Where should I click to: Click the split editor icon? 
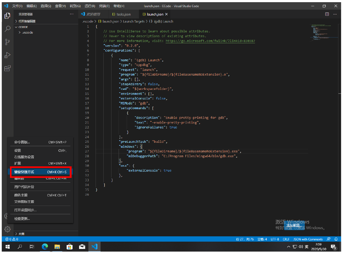click(x=327, y=14)
